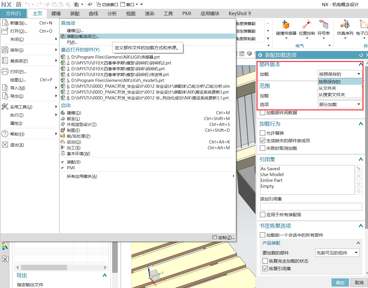Click the 退出 exit X icon
The image size is (368, 288).
[5, 145]
